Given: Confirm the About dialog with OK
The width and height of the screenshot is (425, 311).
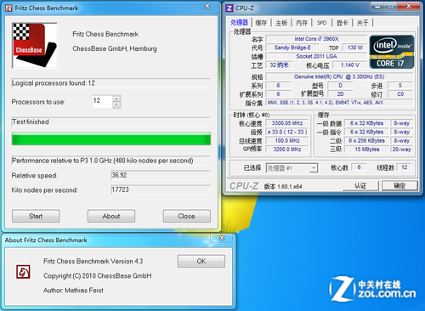Looking at the screenshot, I should [201, 261].
